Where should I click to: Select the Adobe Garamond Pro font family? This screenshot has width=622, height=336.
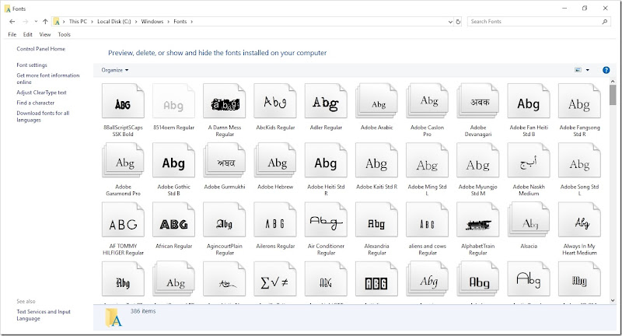click(x=123, y=160)
